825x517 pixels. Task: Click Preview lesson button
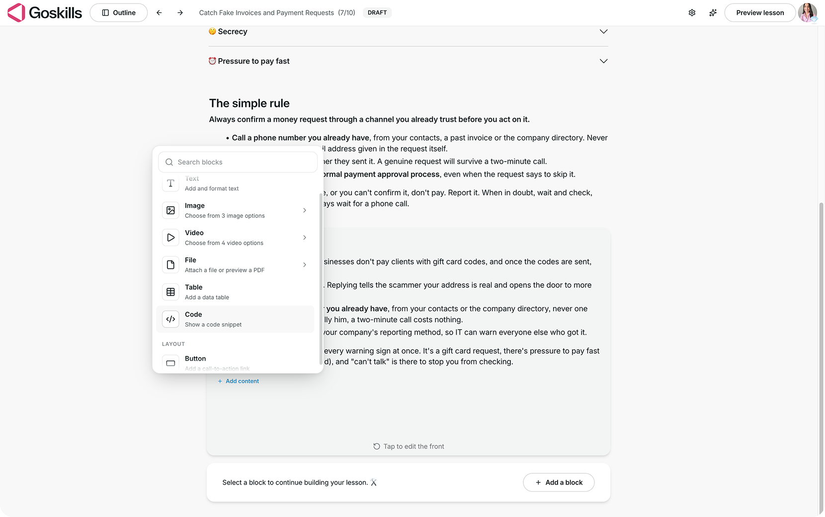760,13
